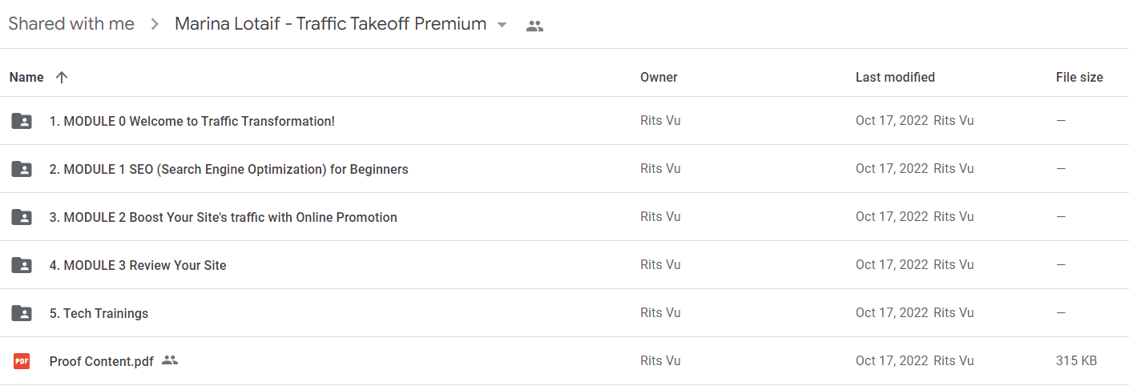Screen dimensions: 1129x386
Task: Click the Owner column header
Action: (659, 78)
